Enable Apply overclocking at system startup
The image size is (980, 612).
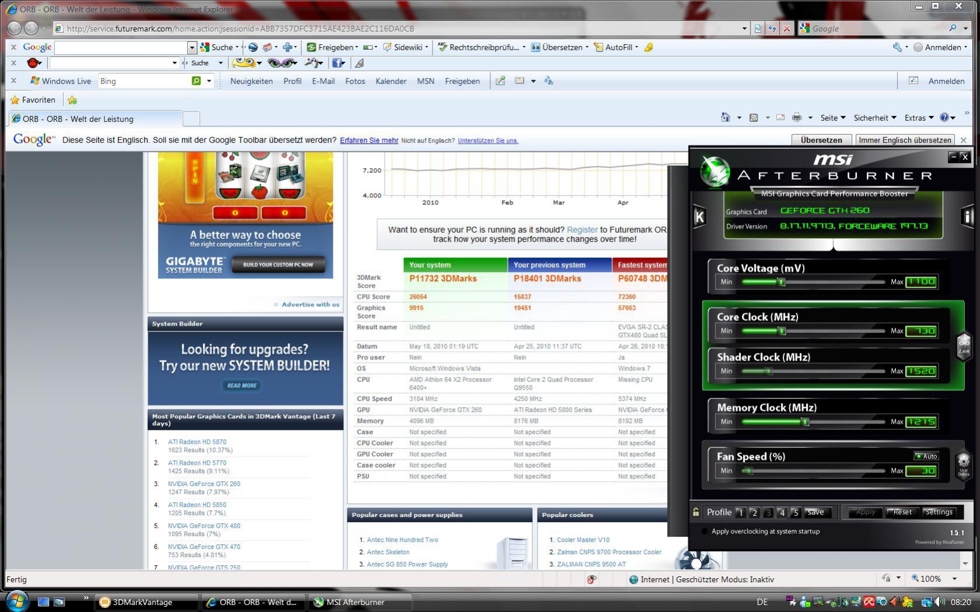point(704,531)
